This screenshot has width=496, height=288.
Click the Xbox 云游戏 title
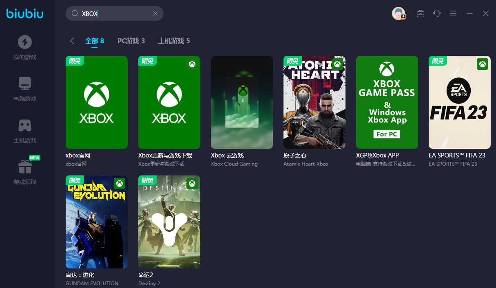tap(227, 155)
